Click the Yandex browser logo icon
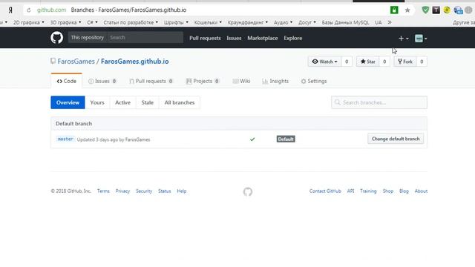Image resolution: width=475 pixels, height=267 pixels. point(10,10)
